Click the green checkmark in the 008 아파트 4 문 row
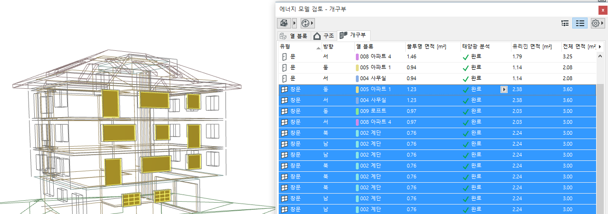608x214 pixels. [466, 57]
